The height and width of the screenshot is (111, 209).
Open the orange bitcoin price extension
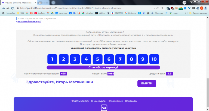[181, 9]
